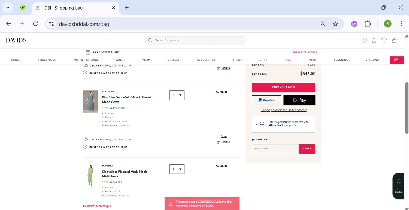This screenshot has height=210, width=409.
Task: Click the back-to-top arrow icon
Action: click(399, 180)
